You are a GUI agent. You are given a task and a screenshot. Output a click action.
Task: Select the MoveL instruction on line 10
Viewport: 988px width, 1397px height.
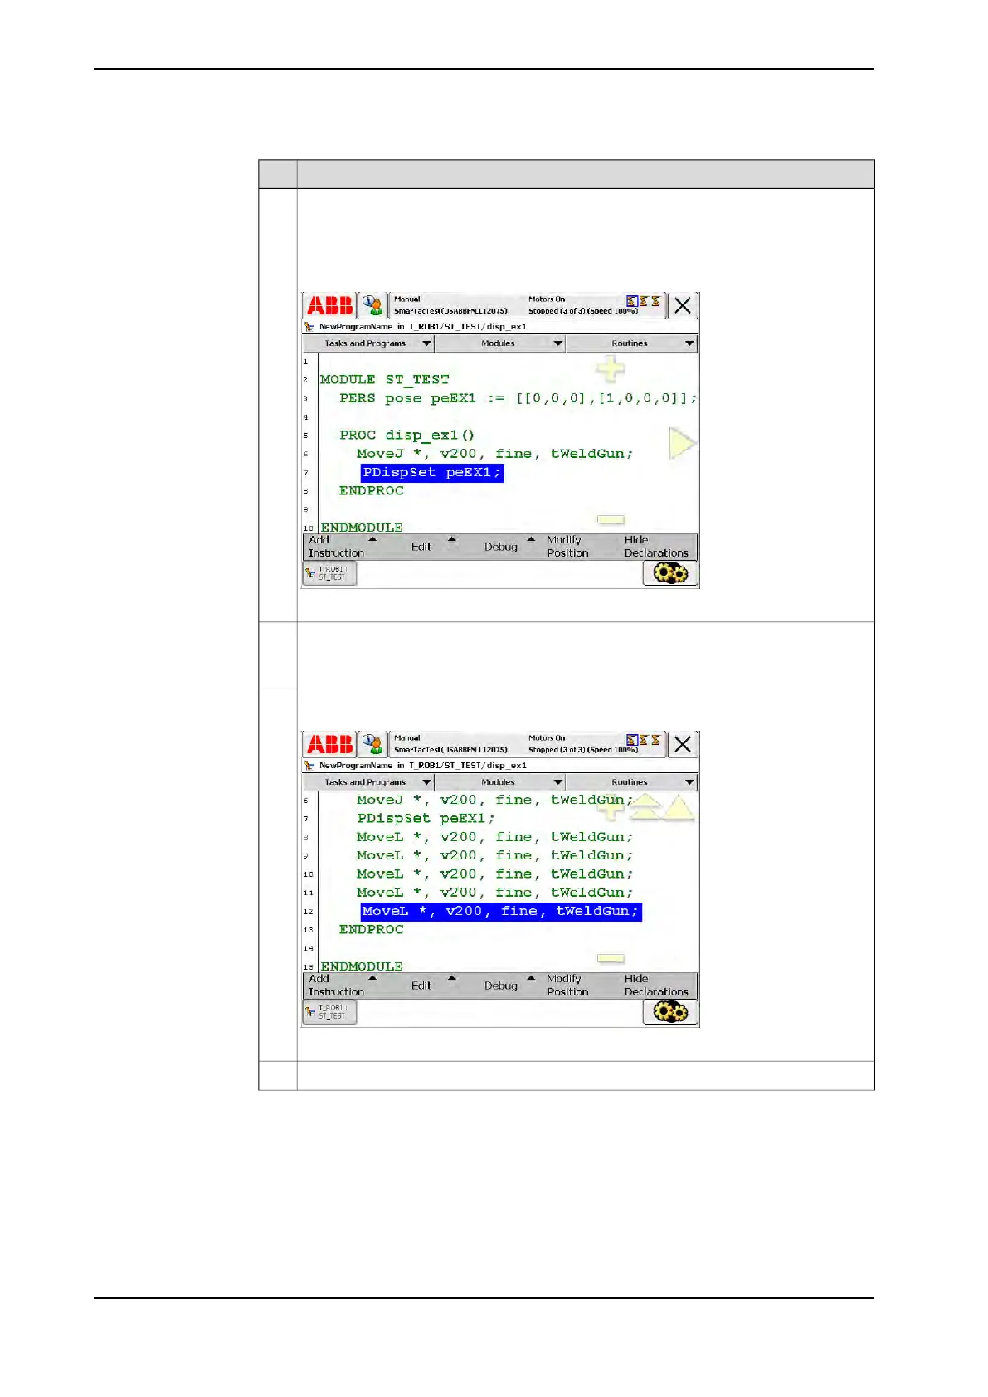494,874
